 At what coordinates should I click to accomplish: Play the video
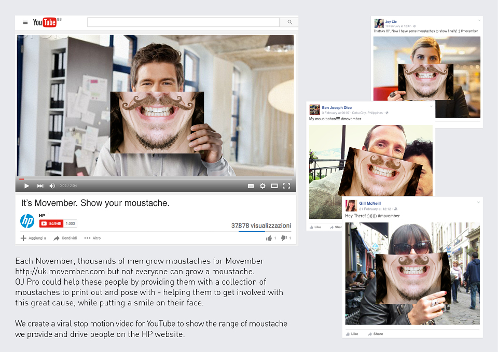26,186
